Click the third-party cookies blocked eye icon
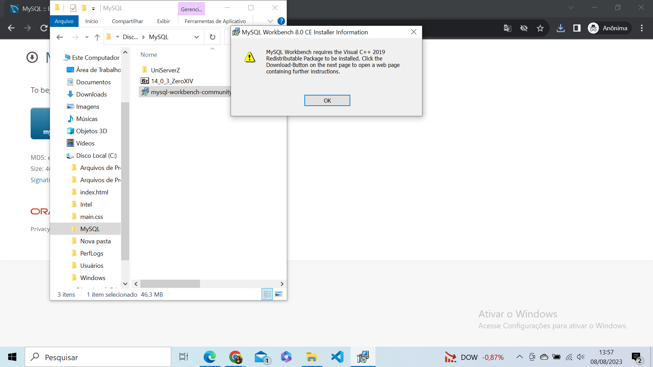 [524, 28]
